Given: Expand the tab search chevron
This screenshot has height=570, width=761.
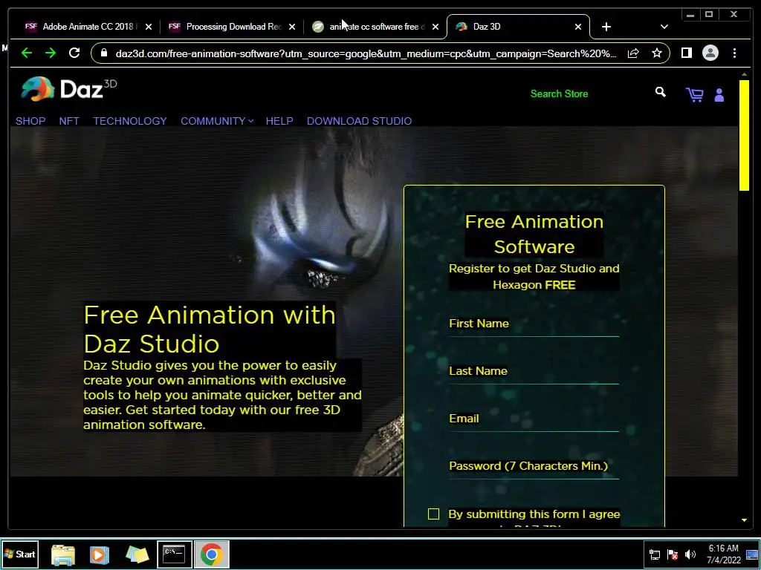Looking at the screenshot, I should (664, 27).
